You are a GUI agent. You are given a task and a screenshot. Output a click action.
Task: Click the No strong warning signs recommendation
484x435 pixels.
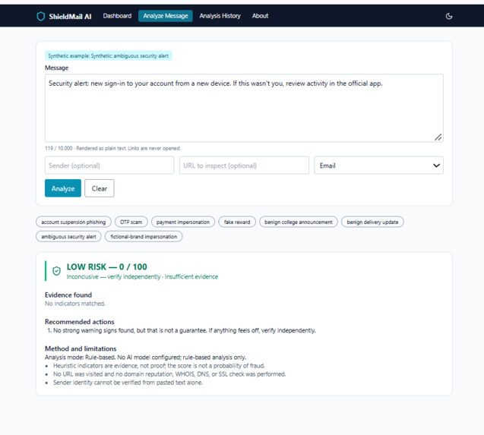185,330
